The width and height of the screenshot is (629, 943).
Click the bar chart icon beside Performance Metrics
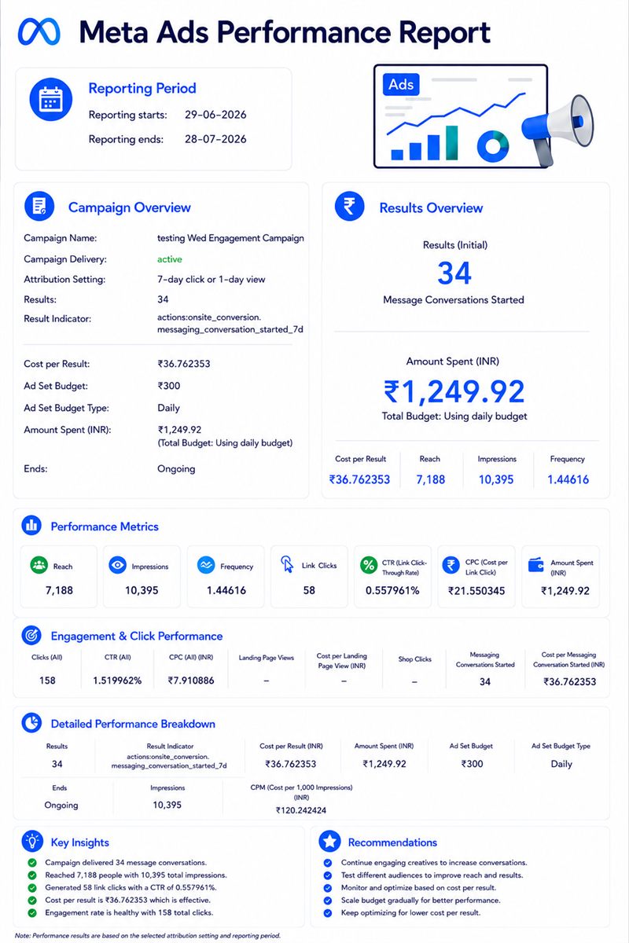click(x=31, y=526)
